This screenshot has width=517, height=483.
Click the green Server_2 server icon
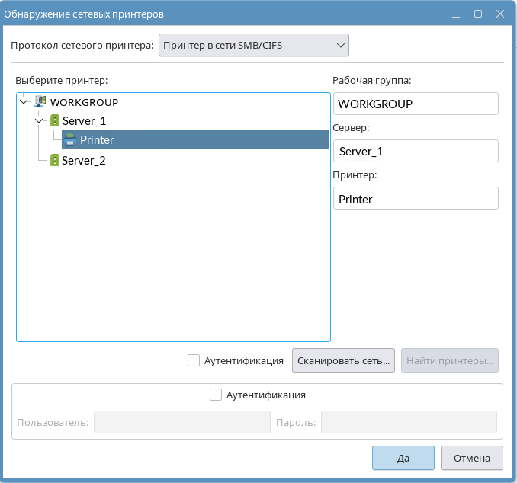55,160
